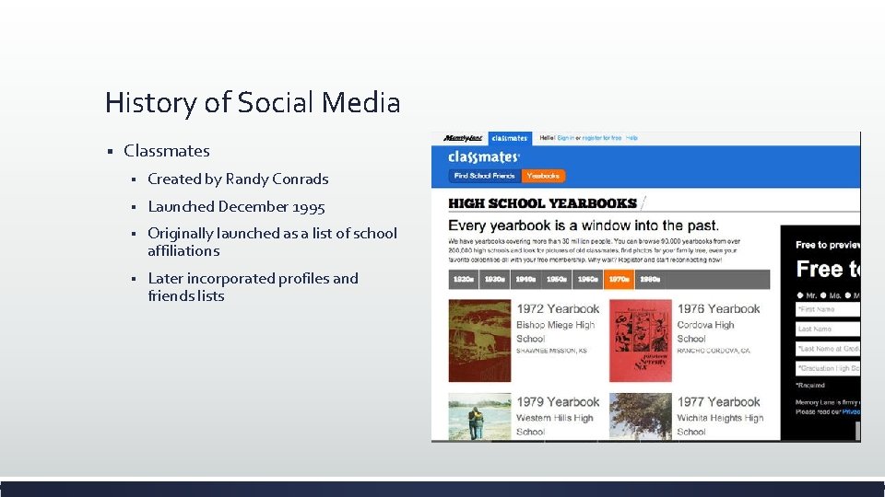Open the 1977 Yearbook cover thumbnail
Viewport: 885px width, 497px height.
tap(641, 416)
